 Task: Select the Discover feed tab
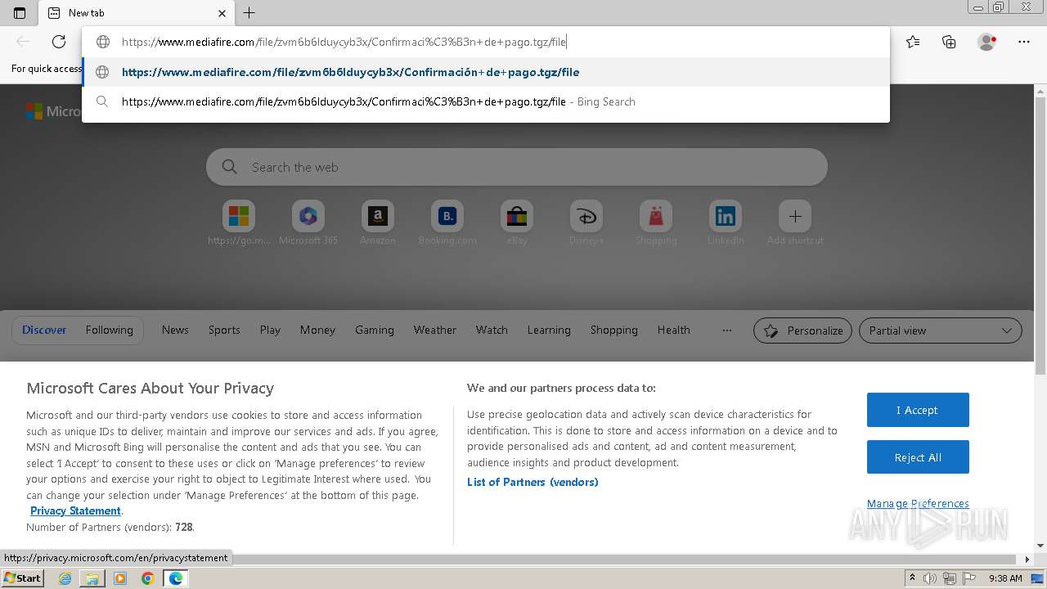(x=44, y=330)
